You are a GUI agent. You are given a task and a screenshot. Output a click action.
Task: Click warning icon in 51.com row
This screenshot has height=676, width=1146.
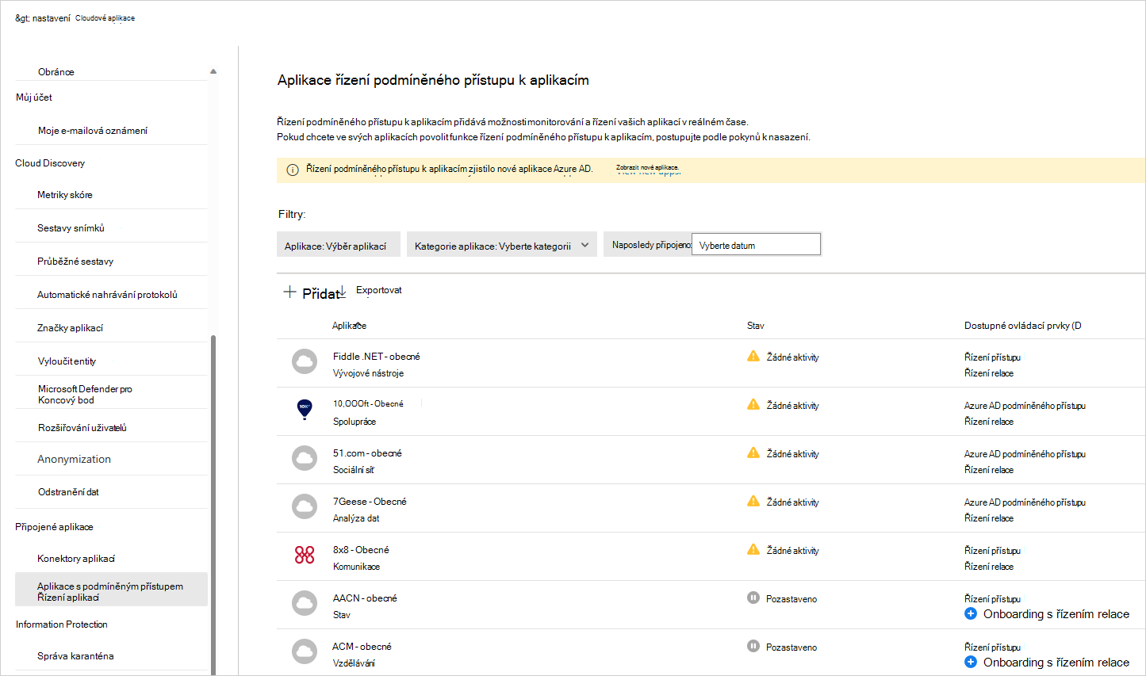click(753, 453)
